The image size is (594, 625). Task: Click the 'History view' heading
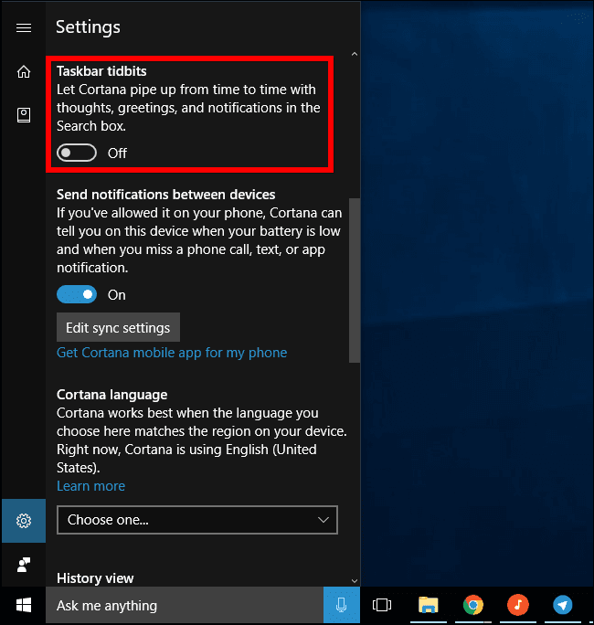click(x=95, y=578)
